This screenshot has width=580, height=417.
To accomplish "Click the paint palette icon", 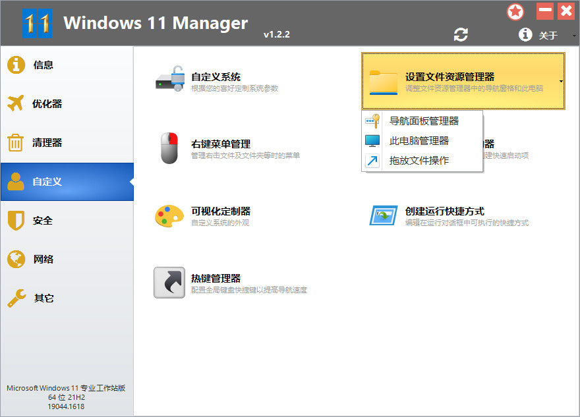I will coord(169,216).
